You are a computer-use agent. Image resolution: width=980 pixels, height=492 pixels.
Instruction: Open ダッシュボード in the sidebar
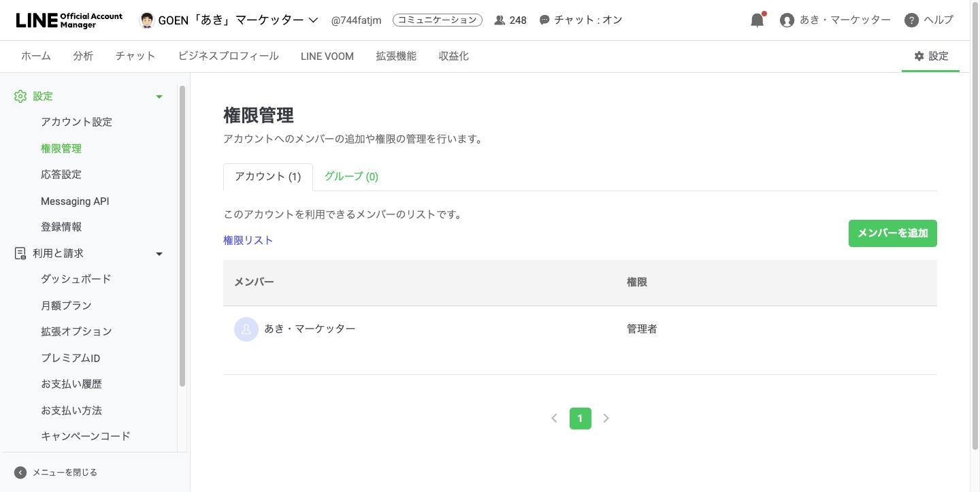76,280
